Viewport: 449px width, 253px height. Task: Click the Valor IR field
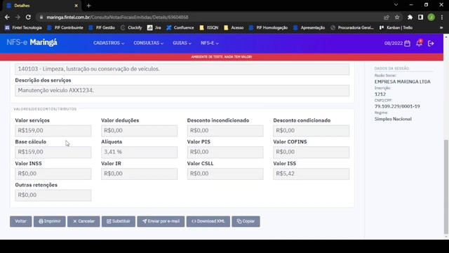click(x=139, y=174)
